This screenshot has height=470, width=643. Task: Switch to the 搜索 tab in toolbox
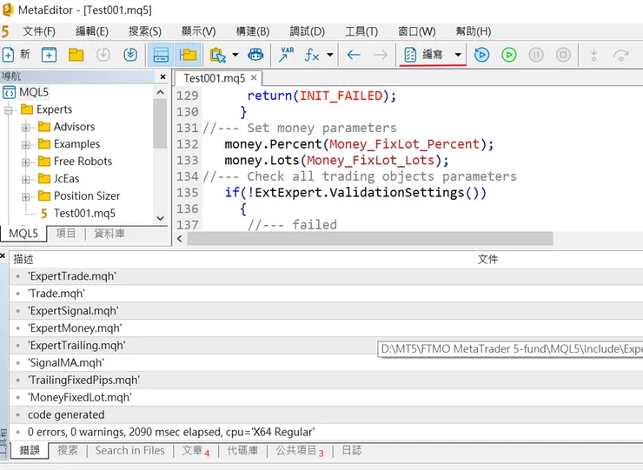tap(68, 451)
